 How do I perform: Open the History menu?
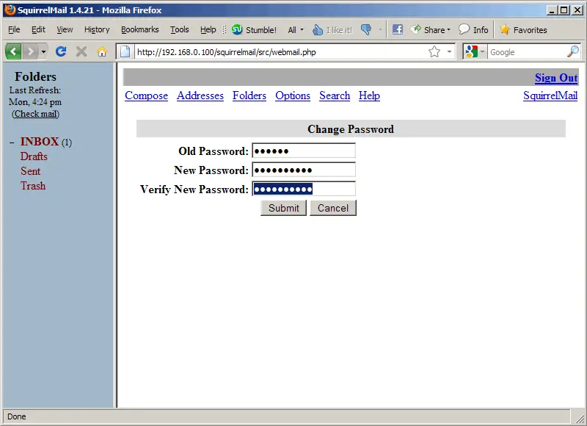97,29
